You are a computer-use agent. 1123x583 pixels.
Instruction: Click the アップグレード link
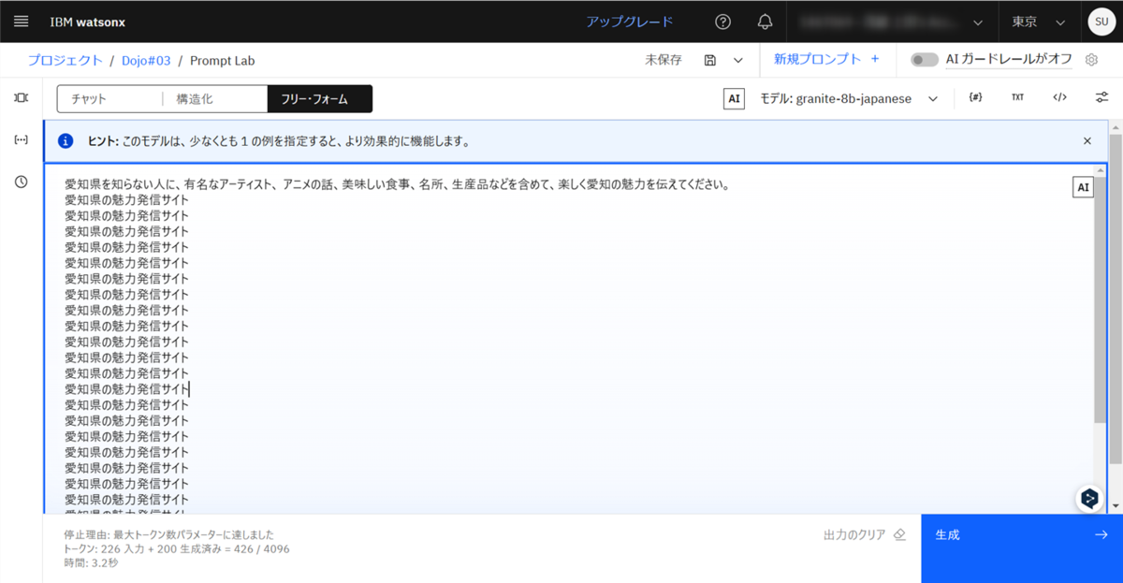[629, 22]
